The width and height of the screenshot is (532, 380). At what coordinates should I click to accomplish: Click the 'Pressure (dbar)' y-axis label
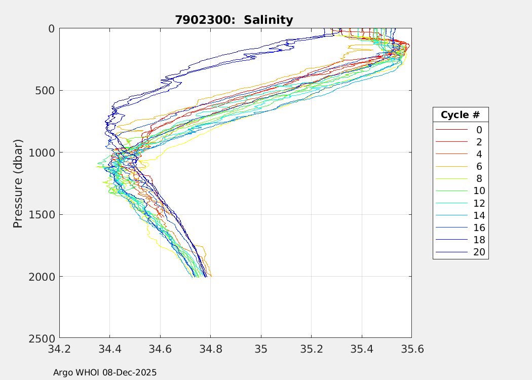[18, 183]
